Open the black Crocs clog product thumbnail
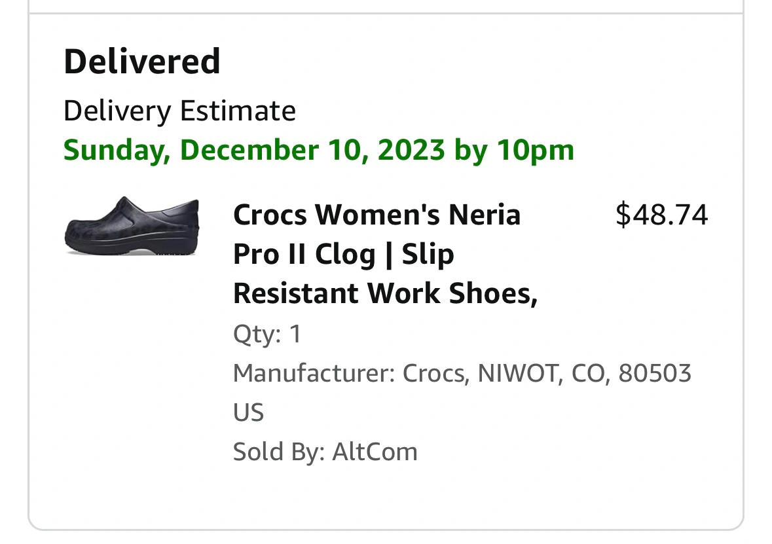The image size is (772, 544). pos(132,226)
